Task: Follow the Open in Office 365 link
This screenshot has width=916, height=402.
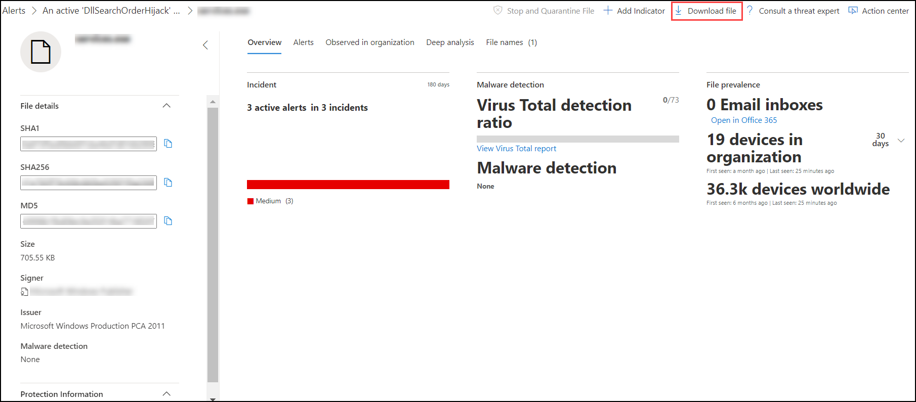Action: [x=744, y=120]
